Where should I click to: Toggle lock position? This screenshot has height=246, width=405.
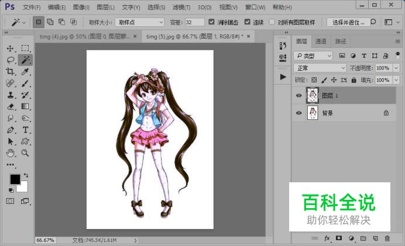[x=334, y=80]
